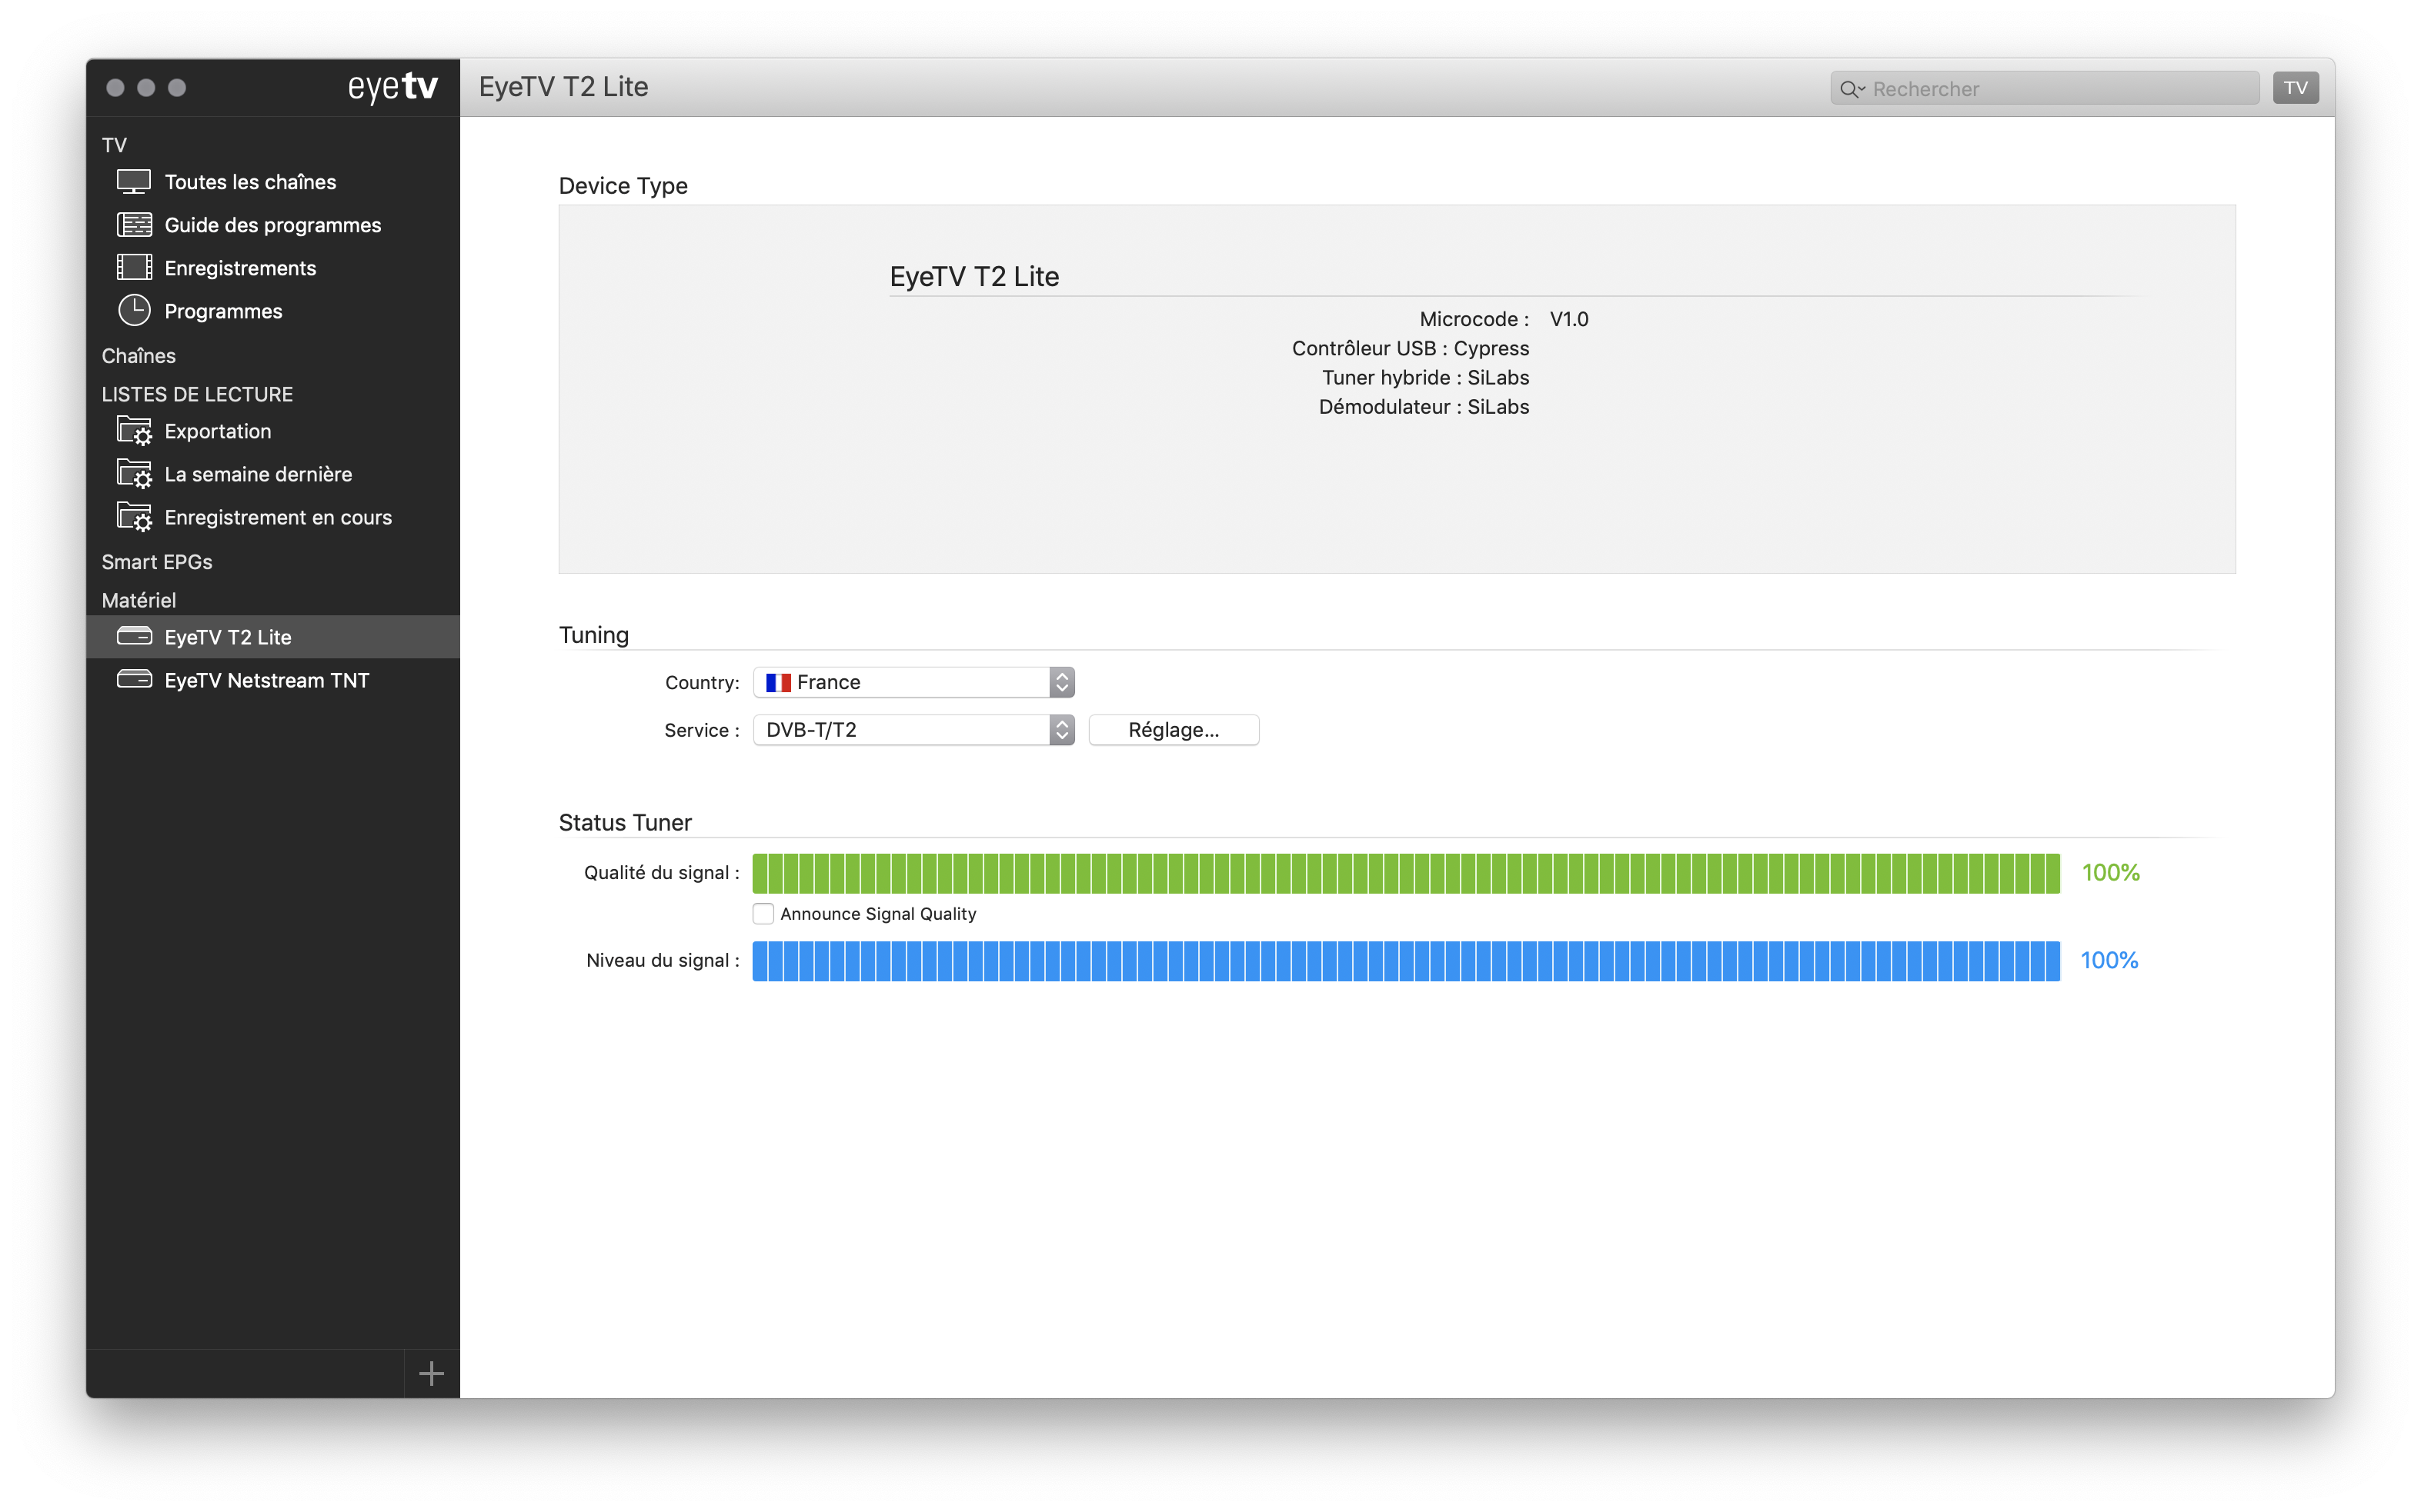Click the Matériel section header
Image resolution: width=2421 pixels, height=1512 pixels.
(x=138, y=600)
